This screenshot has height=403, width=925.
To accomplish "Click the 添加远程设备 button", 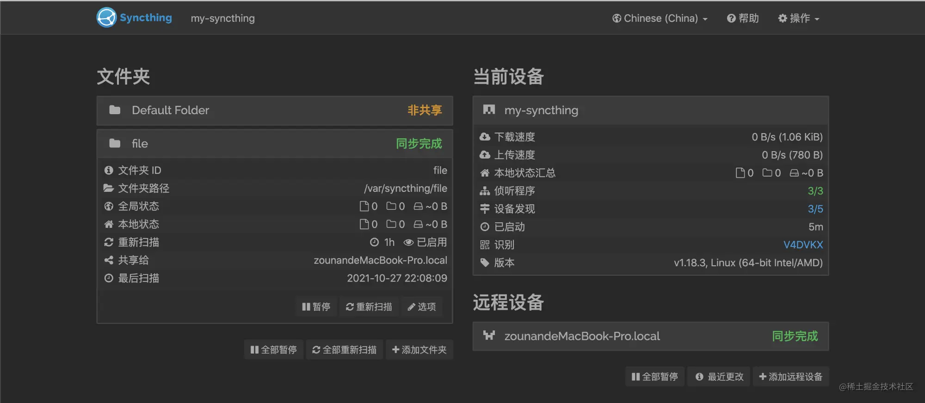I will (x=791, y=377).
